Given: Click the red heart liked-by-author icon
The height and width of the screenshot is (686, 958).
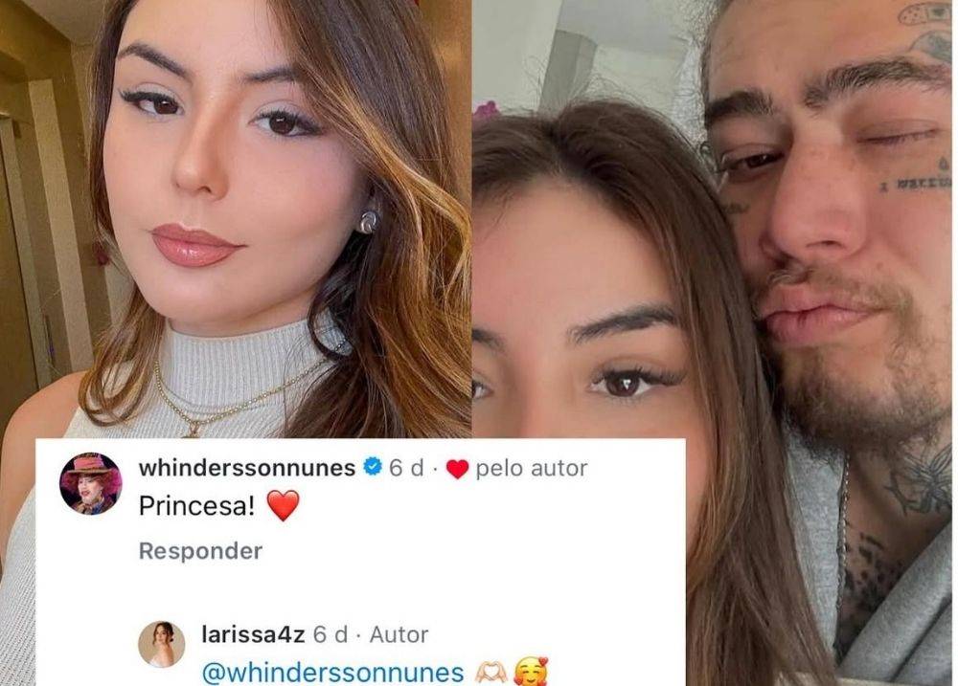Looking at the screenshot, I should tap(457, 469).
